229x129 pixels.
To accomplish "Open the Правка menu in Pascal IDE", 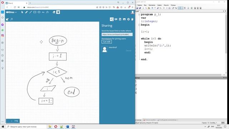I will [x=140, y=5].
